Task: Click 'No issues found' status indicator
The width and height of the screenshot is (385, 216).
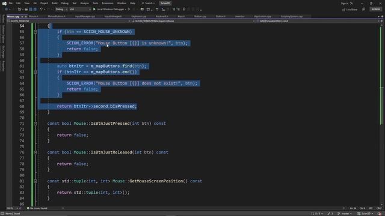Action: [37, 208]
